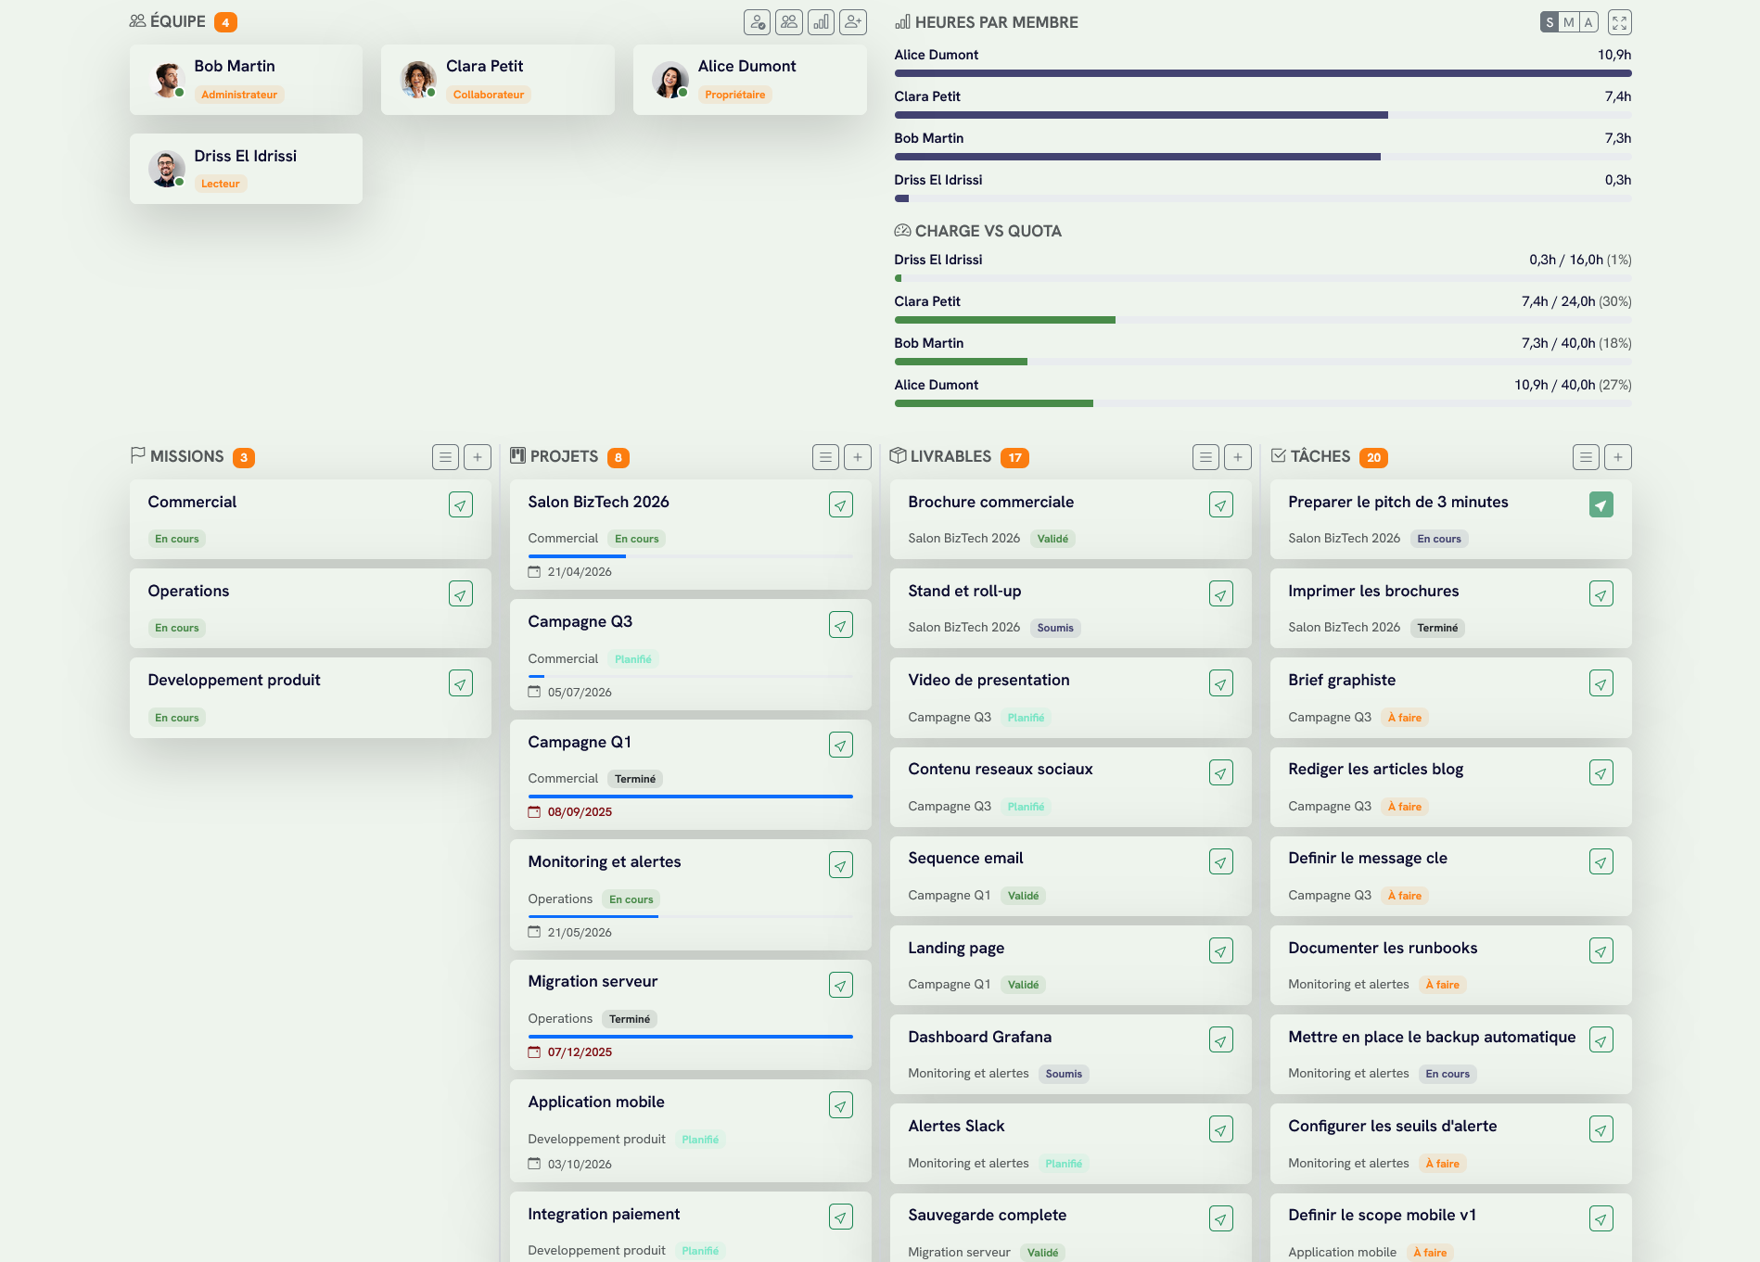Open the Brochure commerciale deliverable arrow icon
1760x1262 pixels.
click(x=1221, y=504)
